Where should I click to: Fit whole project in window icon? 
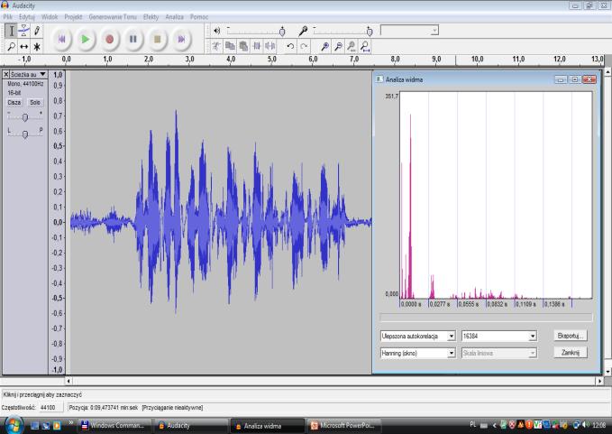pos(365,47)
